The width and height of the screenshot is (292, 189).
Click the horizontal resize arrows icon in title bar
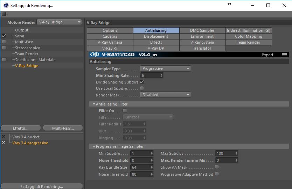tap(229, 4)
